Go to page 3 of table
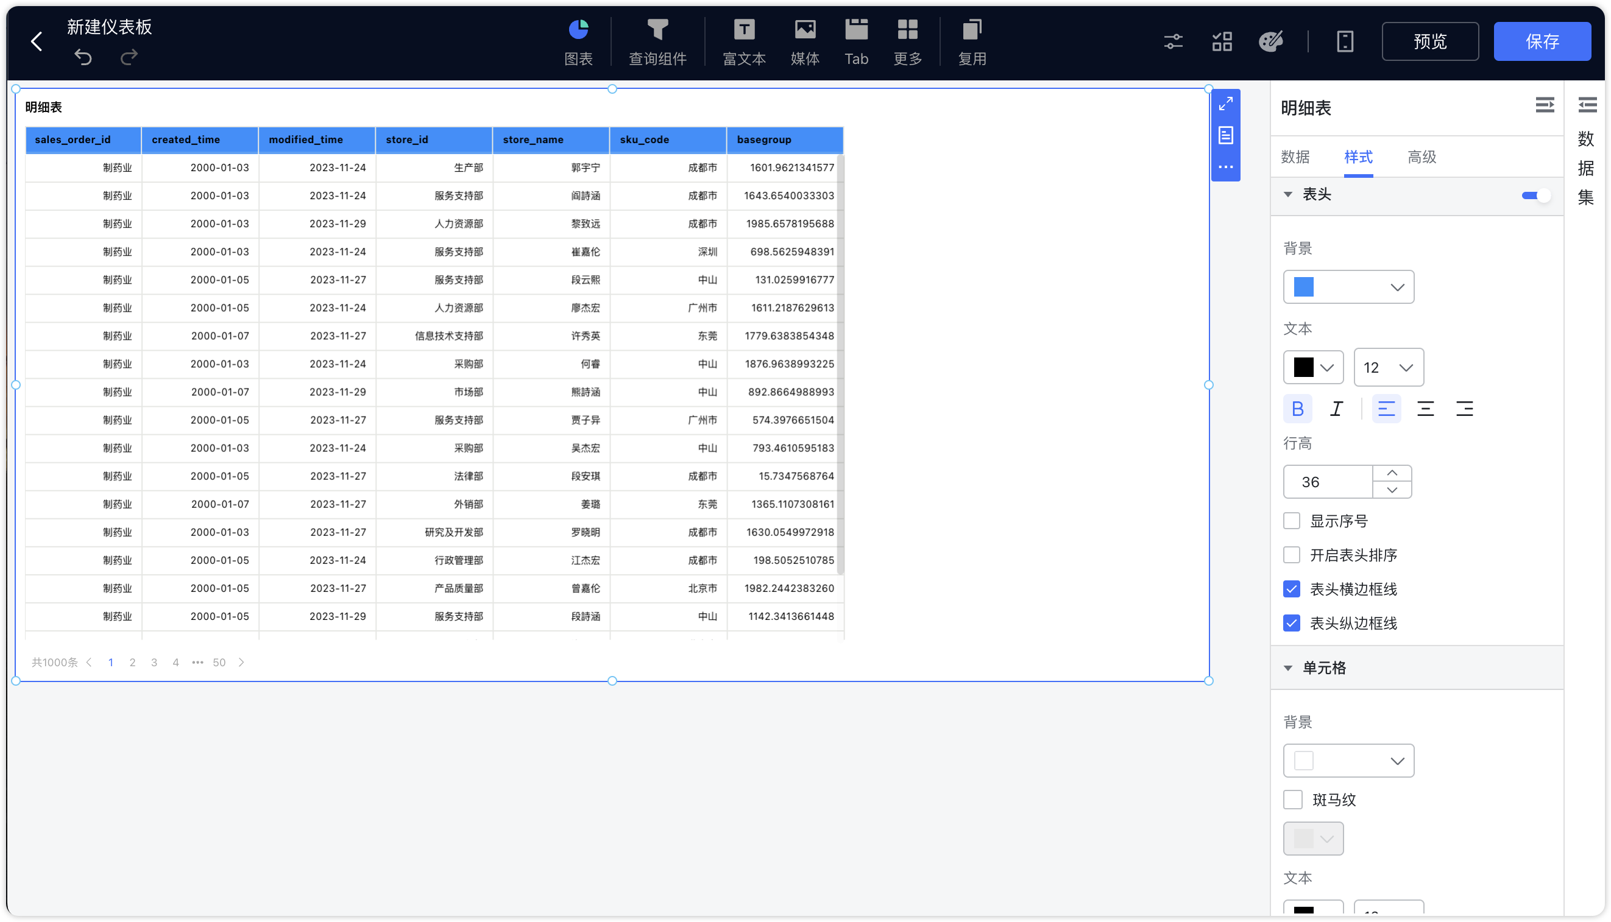Image resolution: width=1611 pixels, height=922 pixels. (154, 663)
